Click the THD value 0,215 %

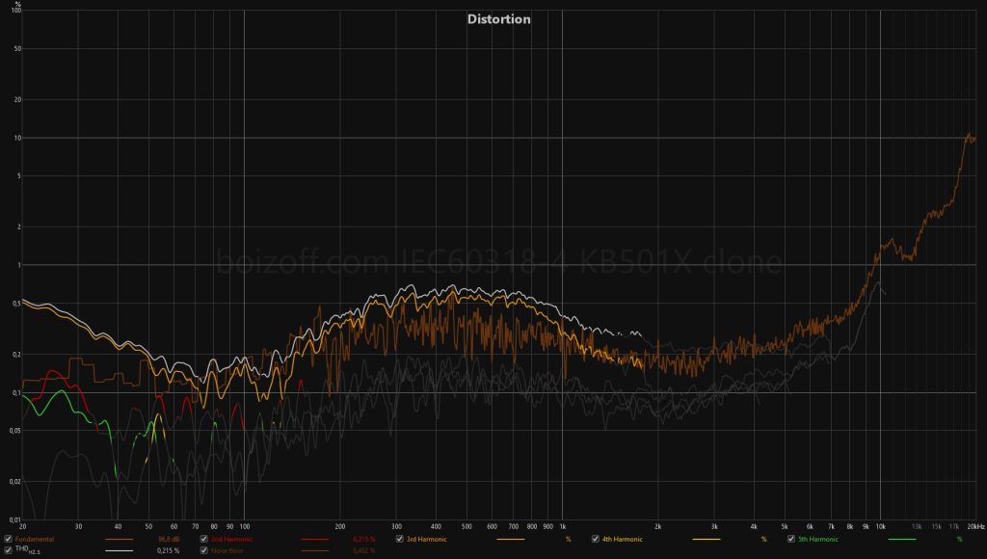click(x=168, y=551)
